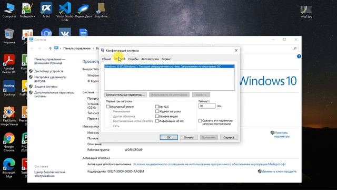This screenshot has height=190, width=337.
Task: Open the blue document desktop icon
Action: coord(83,32)
